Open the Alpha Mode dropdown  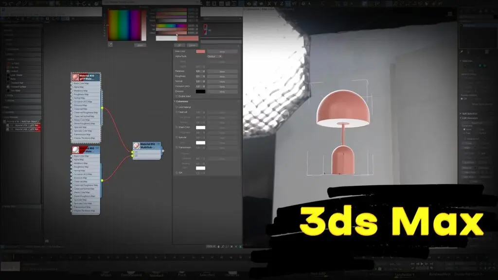tap(214, 56)
